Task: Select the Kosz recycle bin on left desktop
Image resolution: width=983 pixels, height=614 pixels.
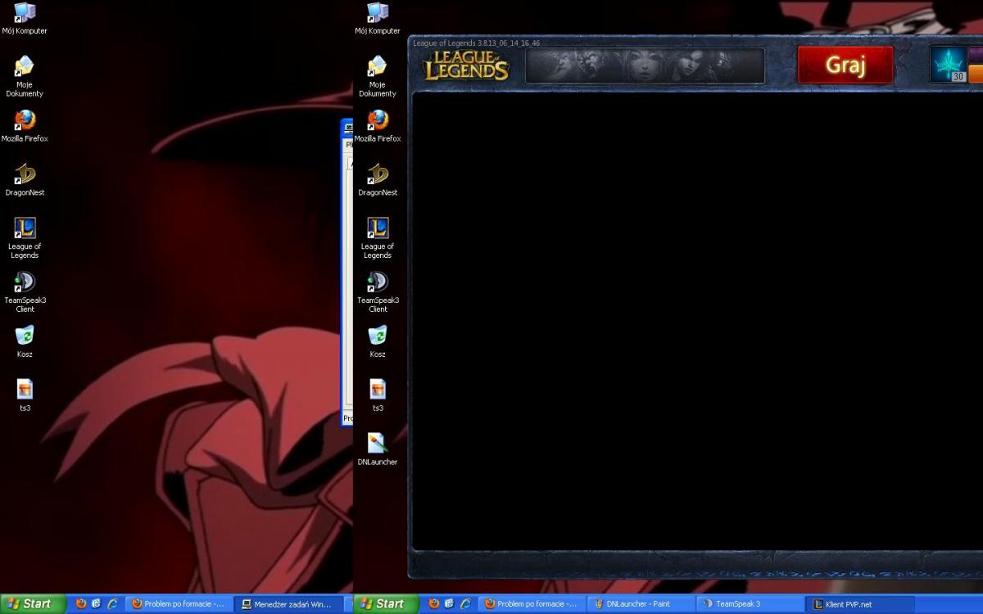Action: 25,341
